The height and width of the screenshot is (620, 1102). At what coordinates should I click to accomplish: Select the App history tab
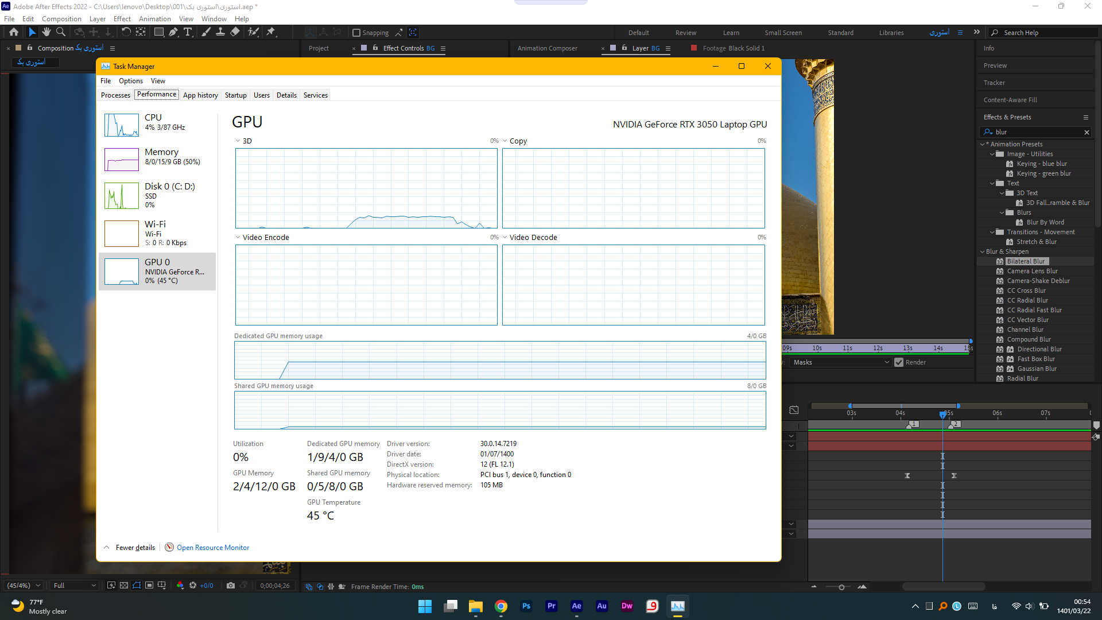click(x=200, y=95)
